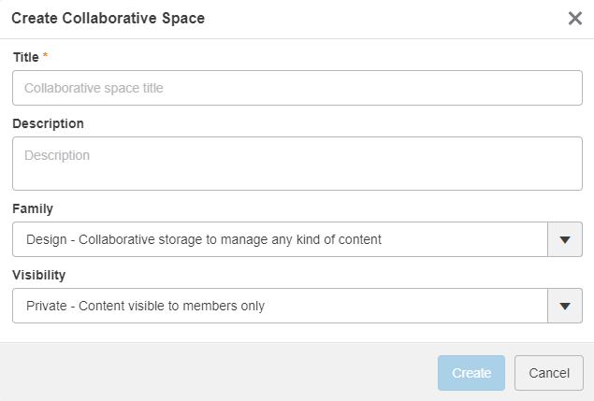Expand the Visibility dropdown arrow

(564, 306)
